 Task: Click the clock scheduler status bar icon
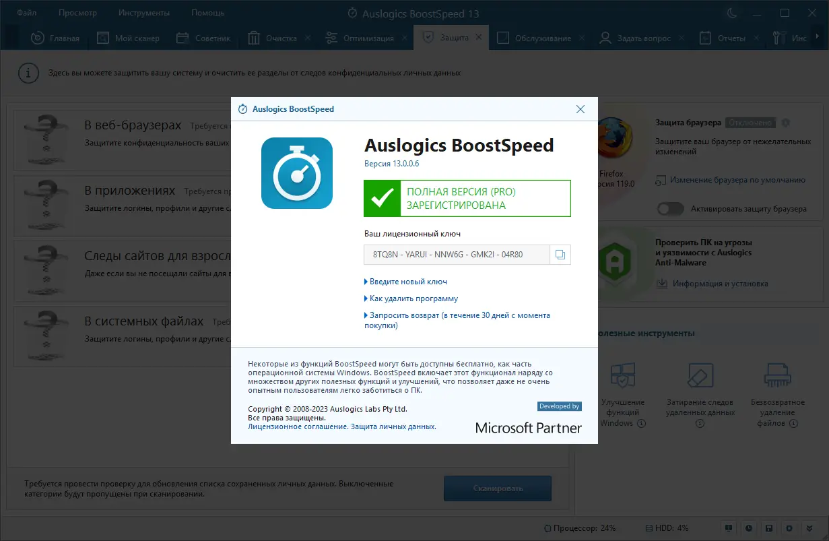749,528
